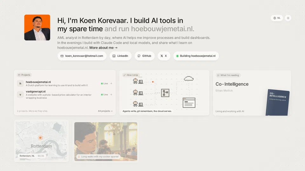
Task: Open the Building hoebouwjemetai.nl status pill
Action: (196, 56)
